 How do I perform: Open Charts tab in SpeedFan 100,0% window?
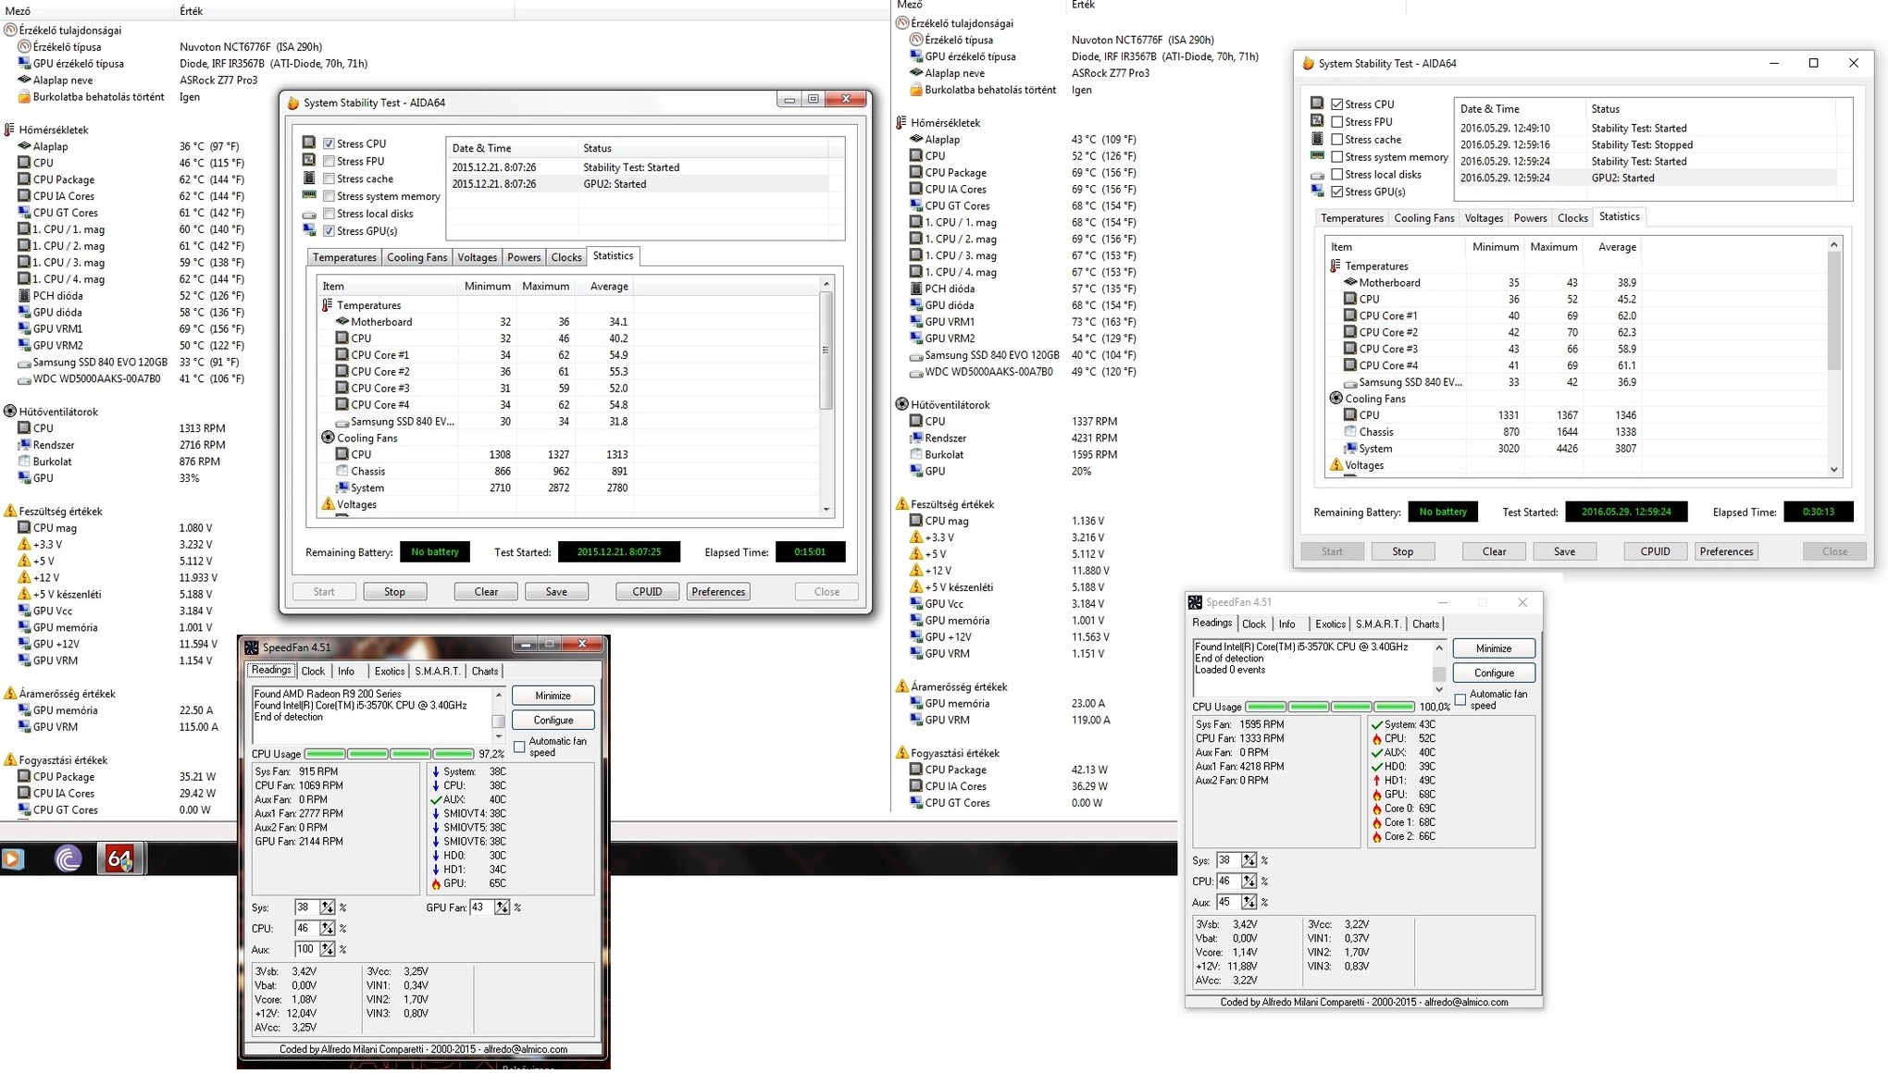(x=1425, y=624)
